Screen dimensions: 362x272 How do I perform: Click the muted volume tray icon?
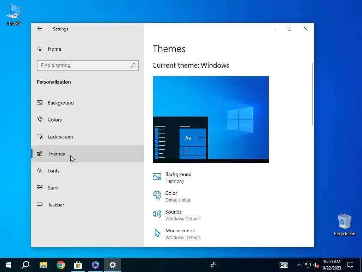(x=316, y=265)
